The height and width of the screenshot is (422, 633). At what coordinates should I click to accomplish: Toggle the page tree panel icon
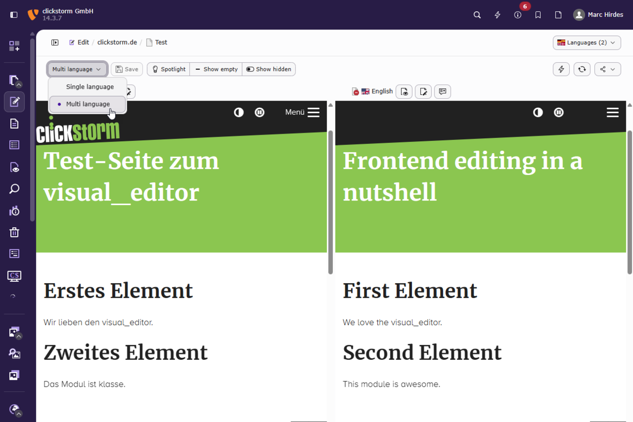[x=55, y=42]
